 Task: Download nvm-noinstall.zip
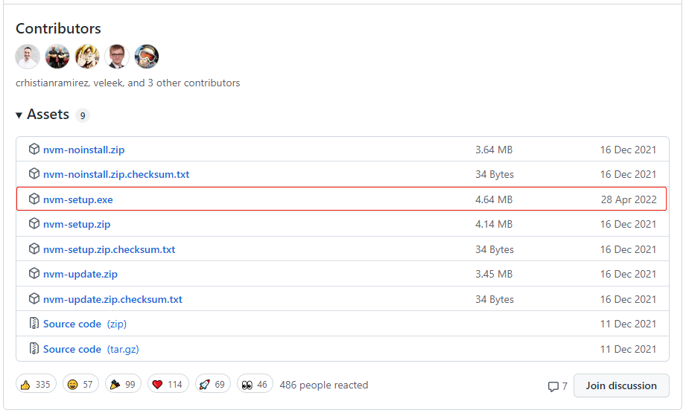pyautogui.click(x=84, y=150)
